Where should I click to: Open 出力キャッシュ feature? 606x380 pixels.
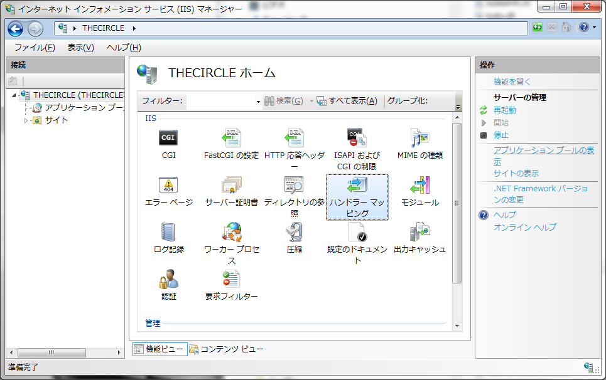419,238
